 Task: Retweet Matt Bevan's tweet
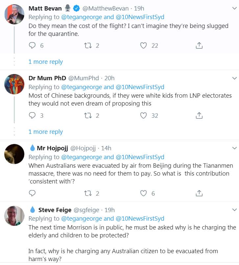click(x=88, y=46)
